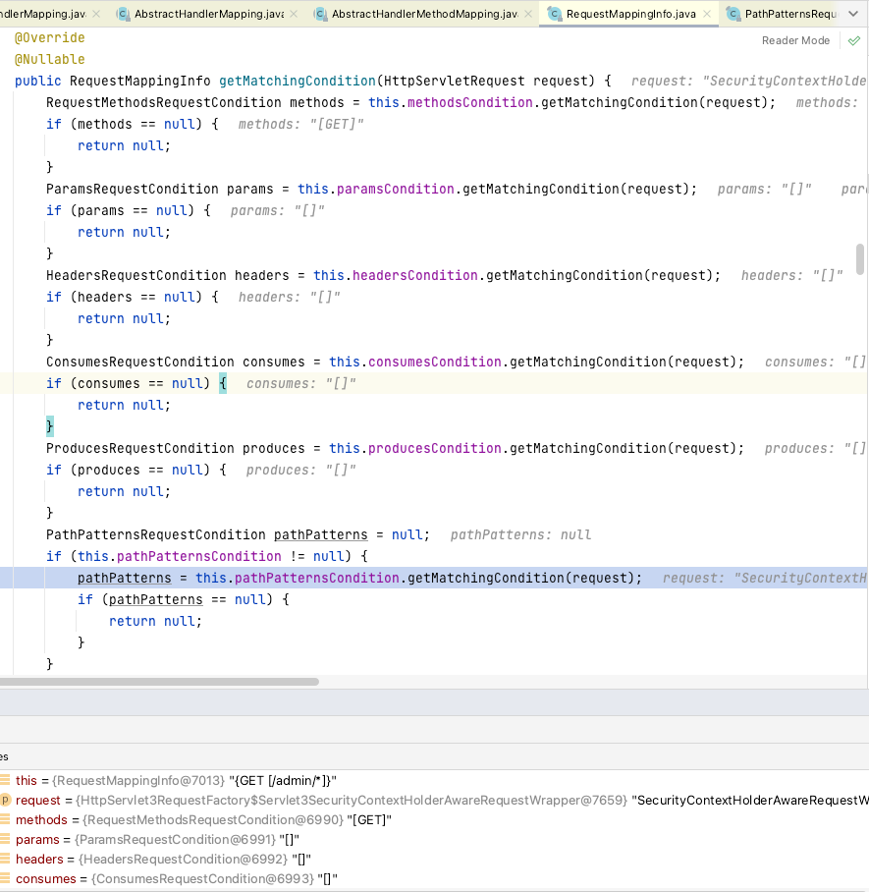Close the RequestMappingInfo.java tab
The height and width of the screenshot is (892, 869).
click(x=708, y=14)
